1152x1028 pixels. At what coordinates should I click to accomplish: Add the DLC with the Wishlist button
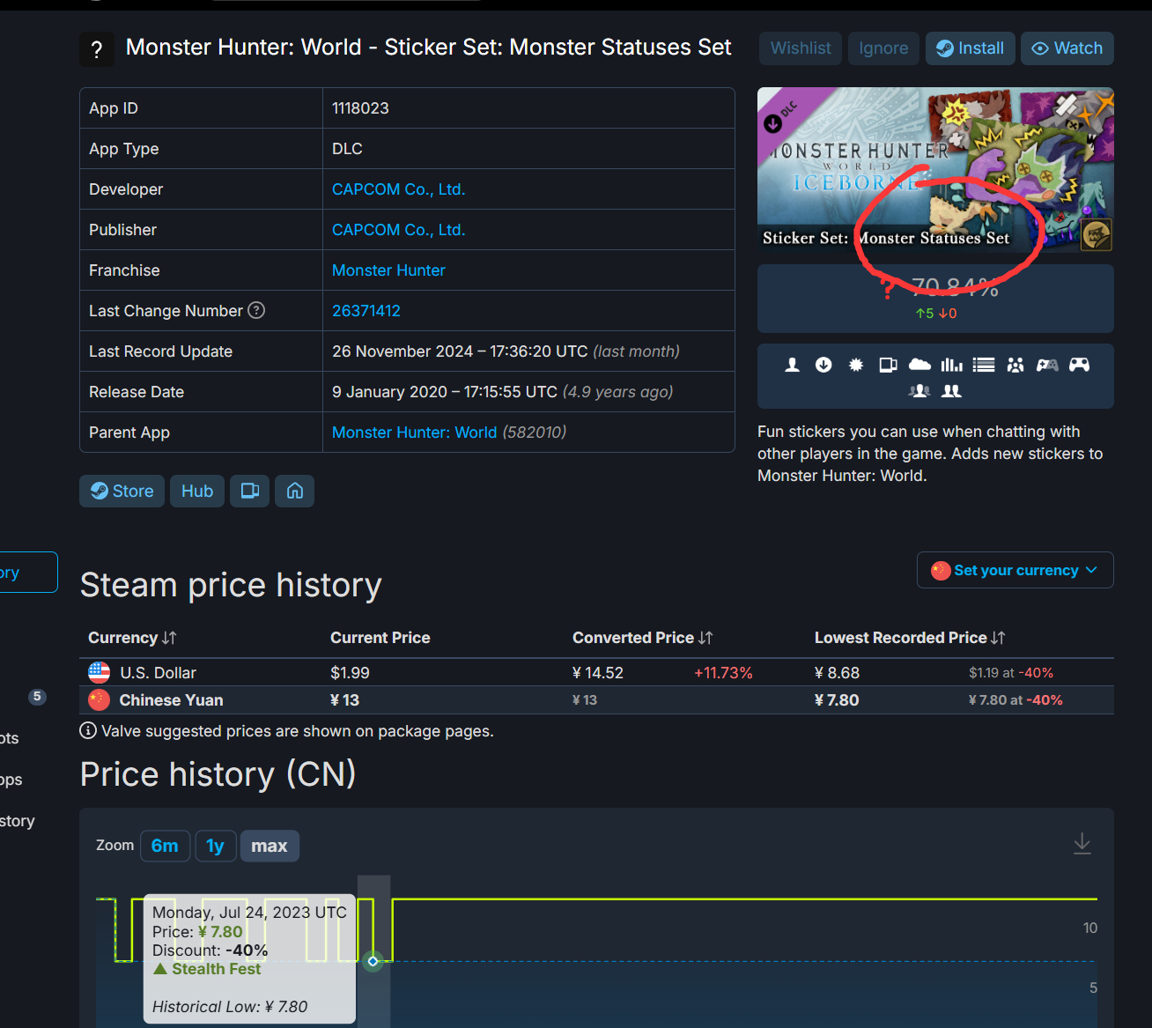pos(801,48)
